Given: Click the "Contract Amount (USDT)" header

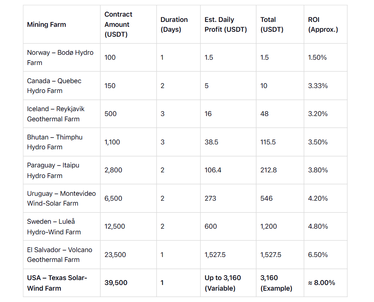Looking at the screenshot, I should (119, 25).
